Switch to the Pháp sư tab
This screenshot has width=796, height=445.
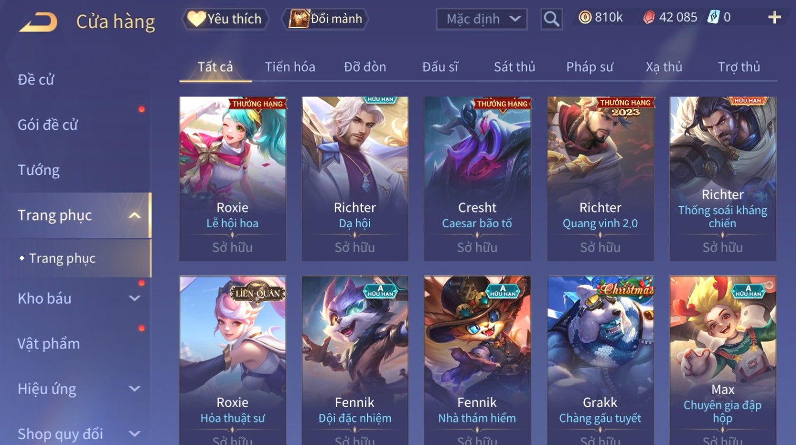pyautogui.click(x=590, y=67)
